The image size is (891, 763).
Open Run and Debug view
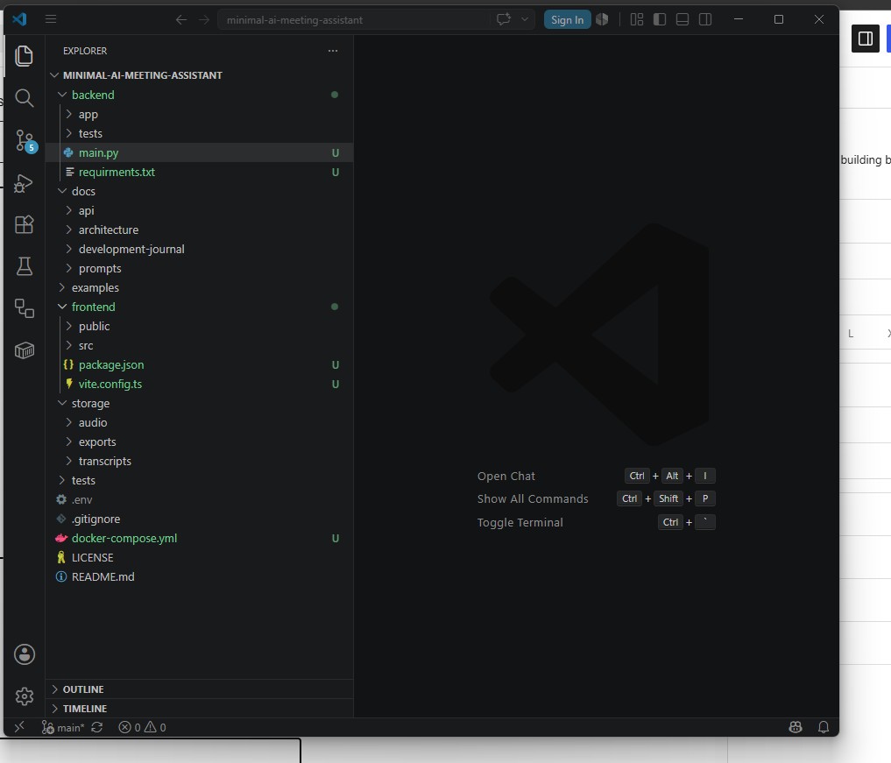coord(24,183)
